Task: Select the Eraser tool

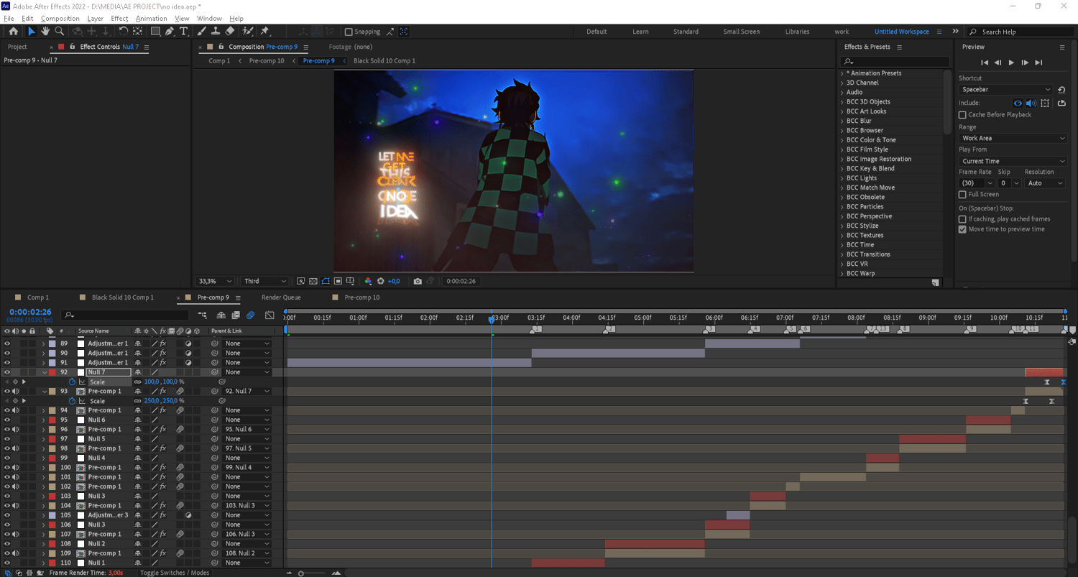Action: 230,32
